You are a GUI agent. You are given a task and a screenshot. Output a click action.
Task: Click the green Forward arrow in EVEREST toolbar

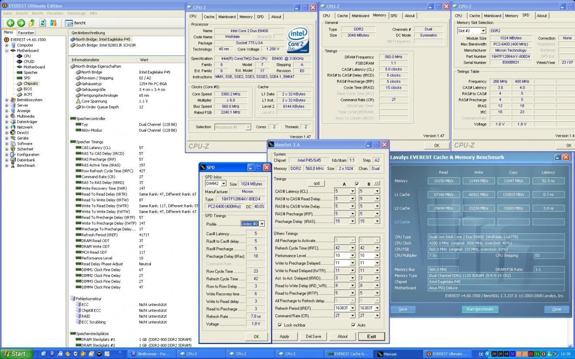point(21,23)
